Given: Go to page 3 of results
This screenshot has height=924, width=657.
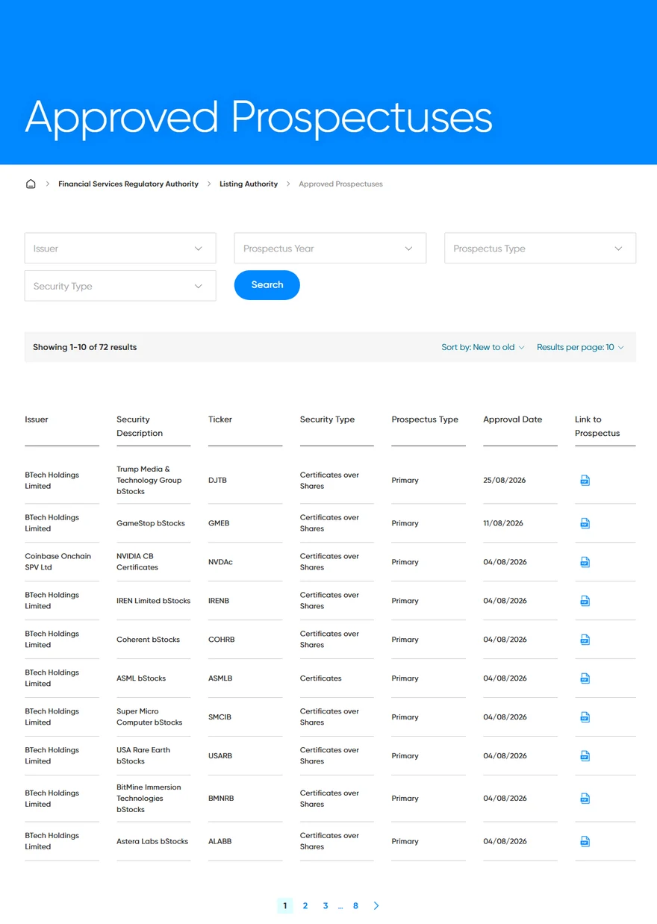Looking at the screenshot, I should click(x=326, y=905).
